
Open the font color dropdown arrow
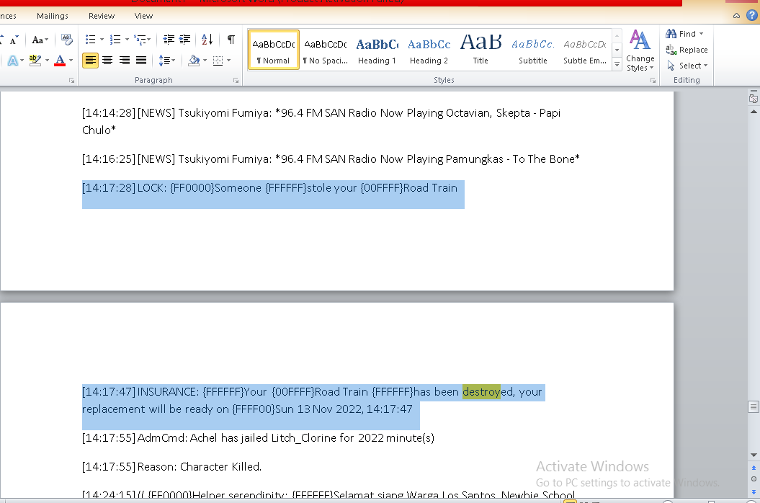[71, 61]
